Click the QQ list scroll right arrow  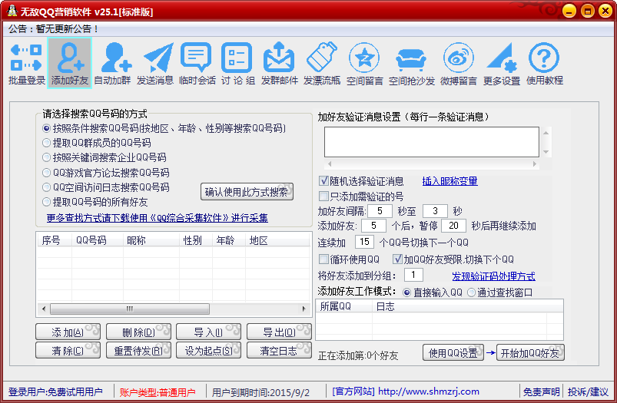click(x=304, y=309)
